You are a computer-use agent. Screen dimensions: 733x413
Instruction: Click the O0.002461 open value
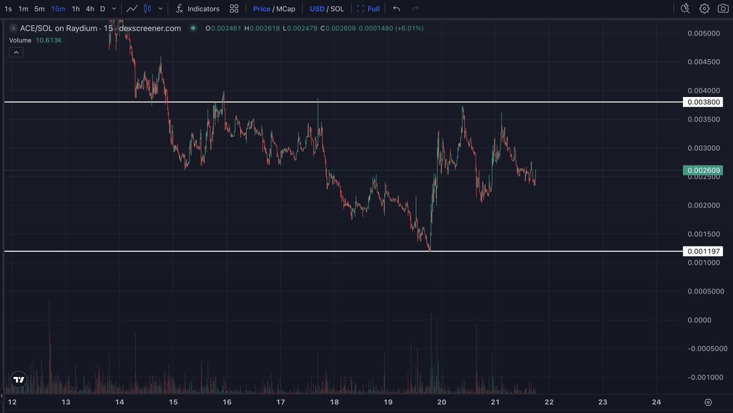(x=223, y=28)
